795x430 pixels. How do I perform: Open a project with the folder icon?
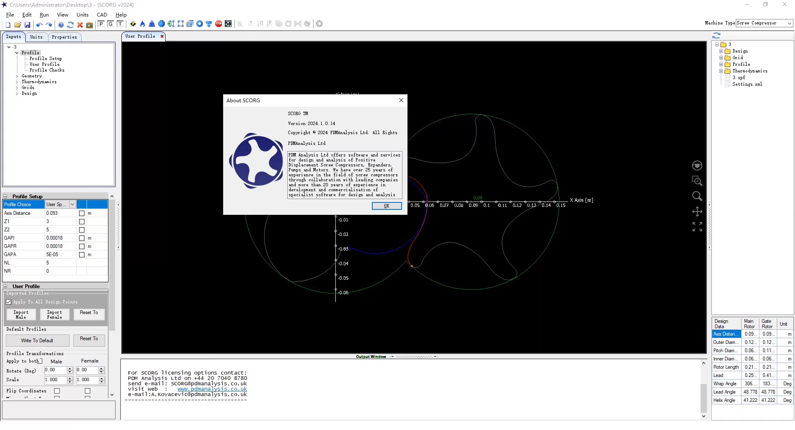click(x=17, y=25)
